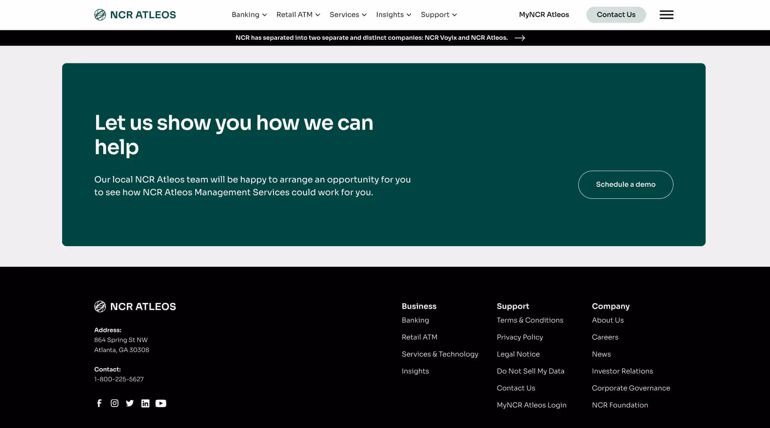Open News link in footer
This screenshot has width=770, height=428.
tap(601, 354)
